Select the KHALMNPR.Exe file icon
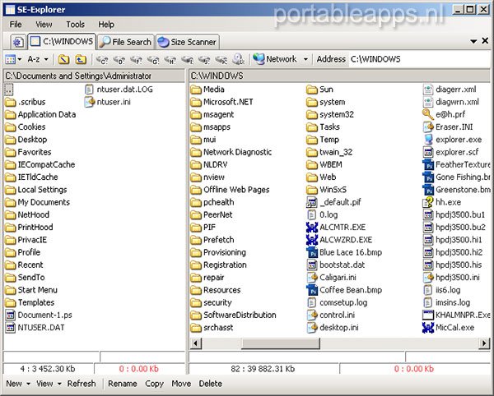Viewport: 494px width, 396px height. [x=428, y=315]
